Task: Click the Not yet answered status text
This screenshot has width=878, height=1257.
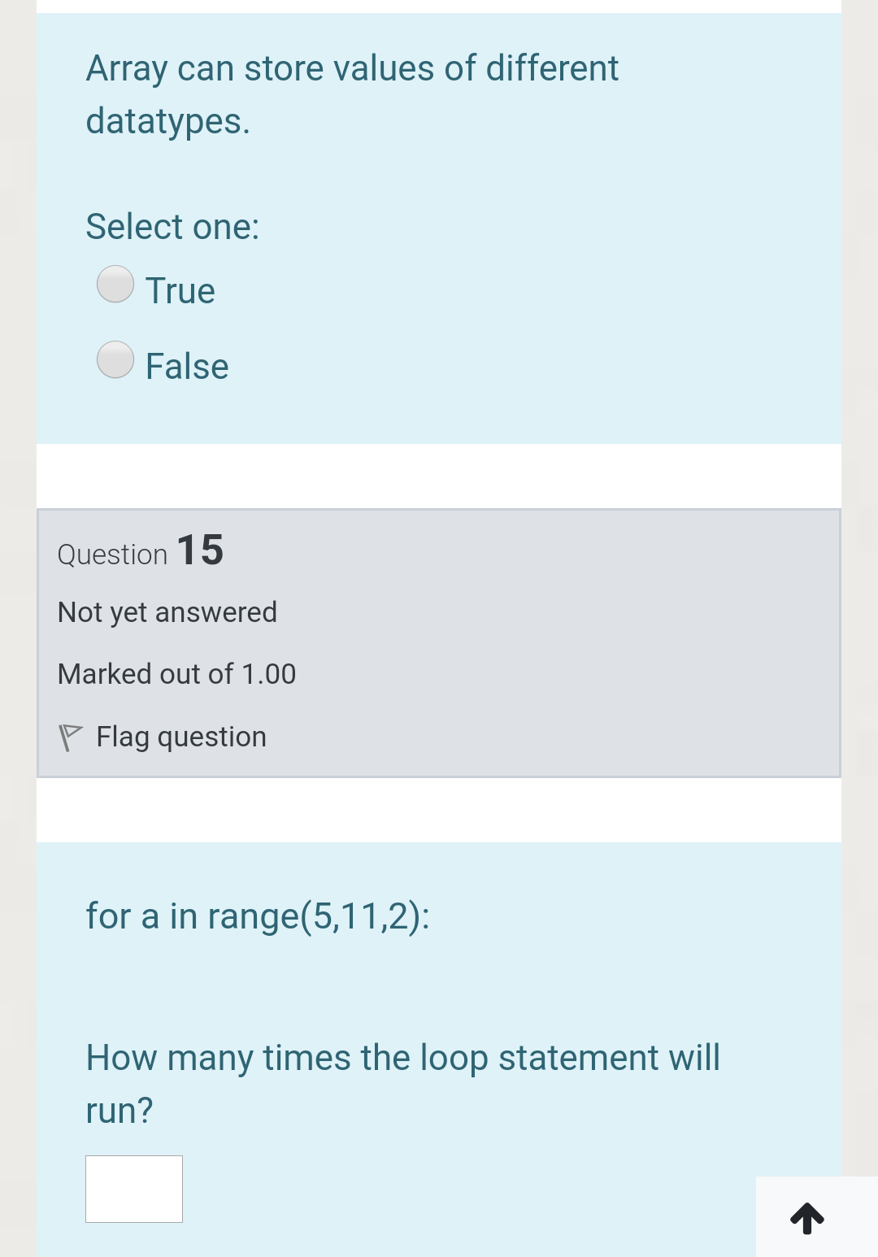Action: pyautogui.click(x=167, y=611)
